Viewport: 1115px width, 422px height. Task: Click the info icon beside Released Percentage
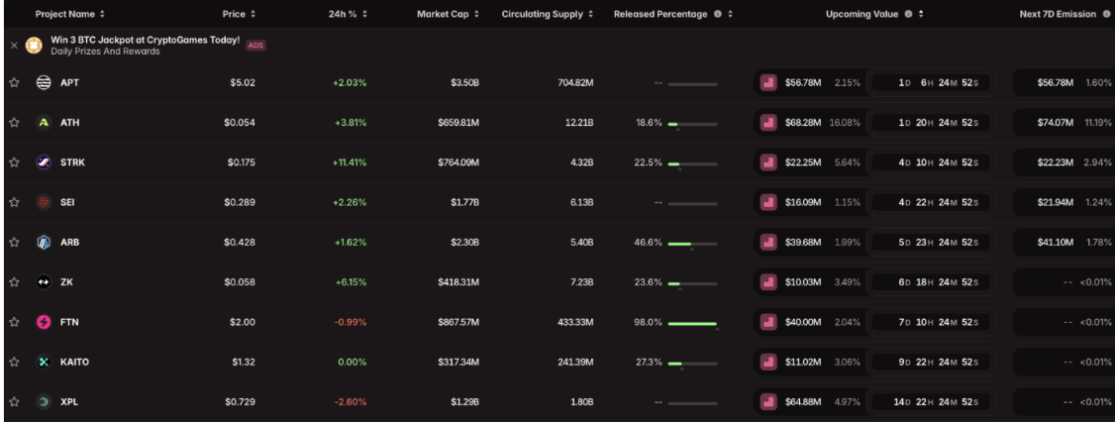pyautogui.click(x=717, y=14)
